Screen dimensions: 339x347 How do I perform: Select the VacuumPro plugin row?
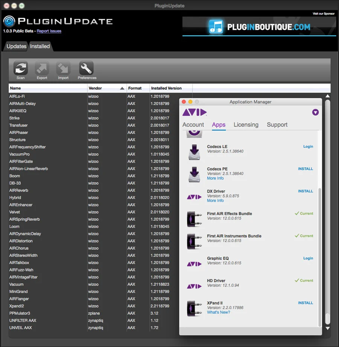click(93, 154)
